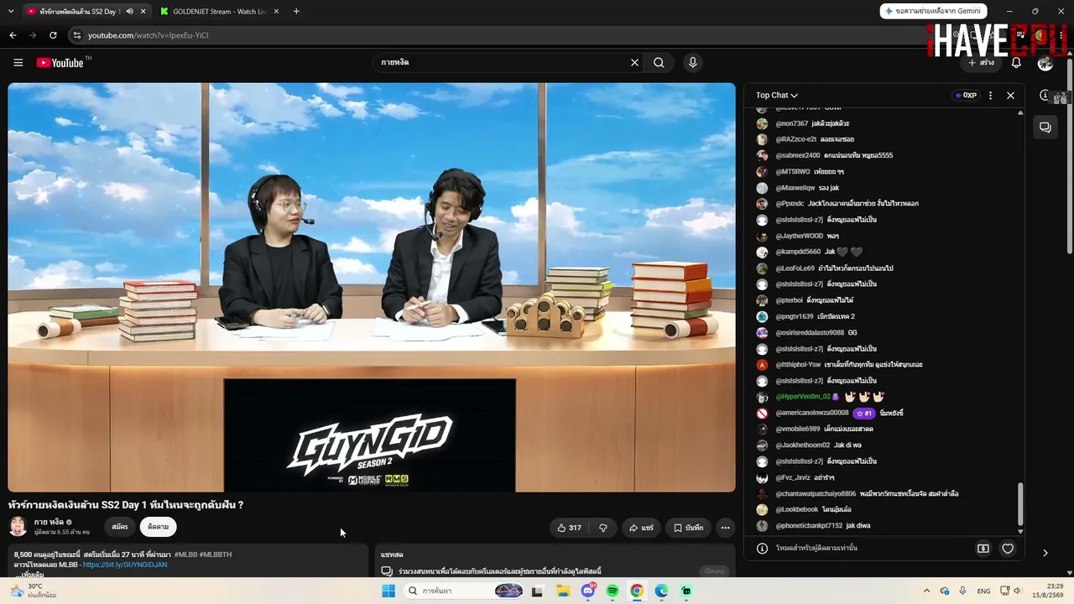The image size is (1074, 604).
Task: Save the video with บันทึก button
Action: pyautogui.click(x=688, y=528)
